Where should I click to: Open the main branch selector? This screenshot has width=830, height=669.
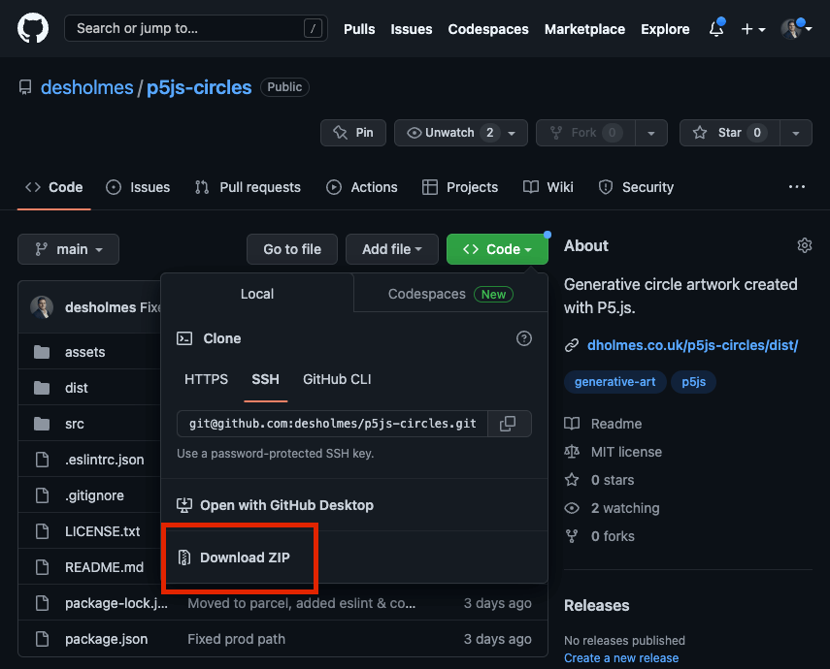[68, 249]
